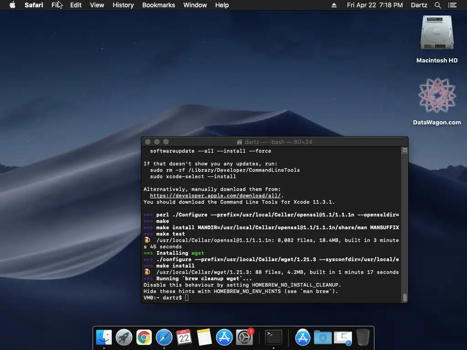Open the Dartz user menu
The width and height of the screenshot is (467, 350).
[x=419, y=5]
